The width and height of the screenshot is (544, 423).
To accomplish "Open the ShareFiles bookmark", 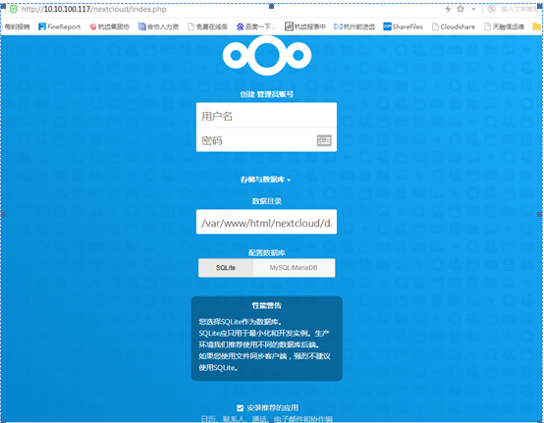I will [403, 26].
